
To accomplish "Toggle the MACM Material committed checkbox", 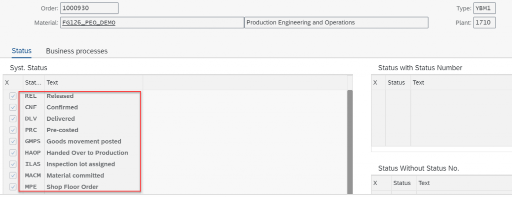I will tap(12, 176).
